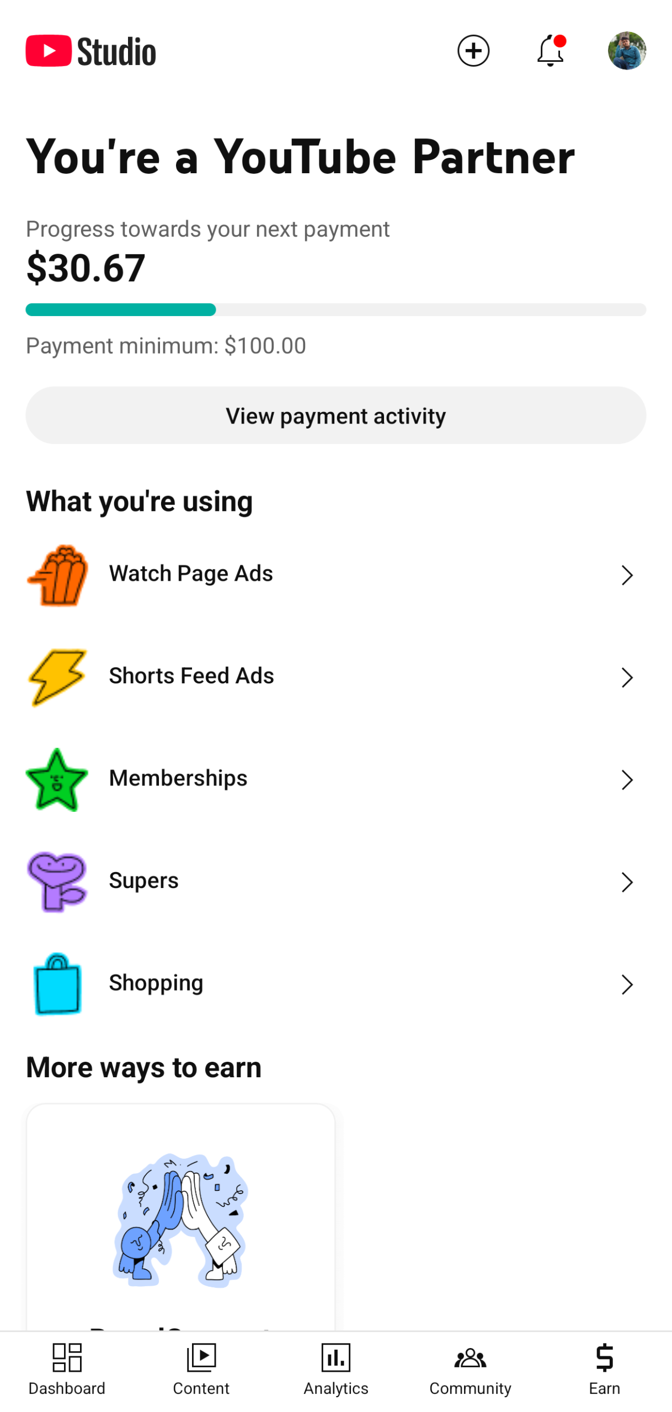The image size is (672, 1412).
Task: Tap the payment progress bar
Action: pyautogui.click(x=335, y=309)
